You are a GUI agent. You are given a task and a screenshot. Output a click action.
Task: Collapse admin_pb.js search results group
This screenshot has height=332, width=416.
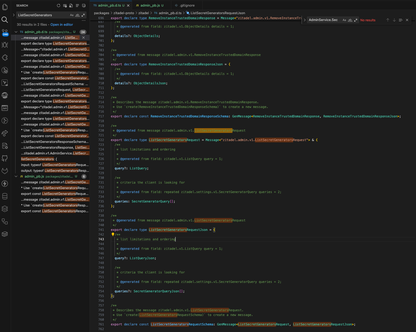[16, 176]
